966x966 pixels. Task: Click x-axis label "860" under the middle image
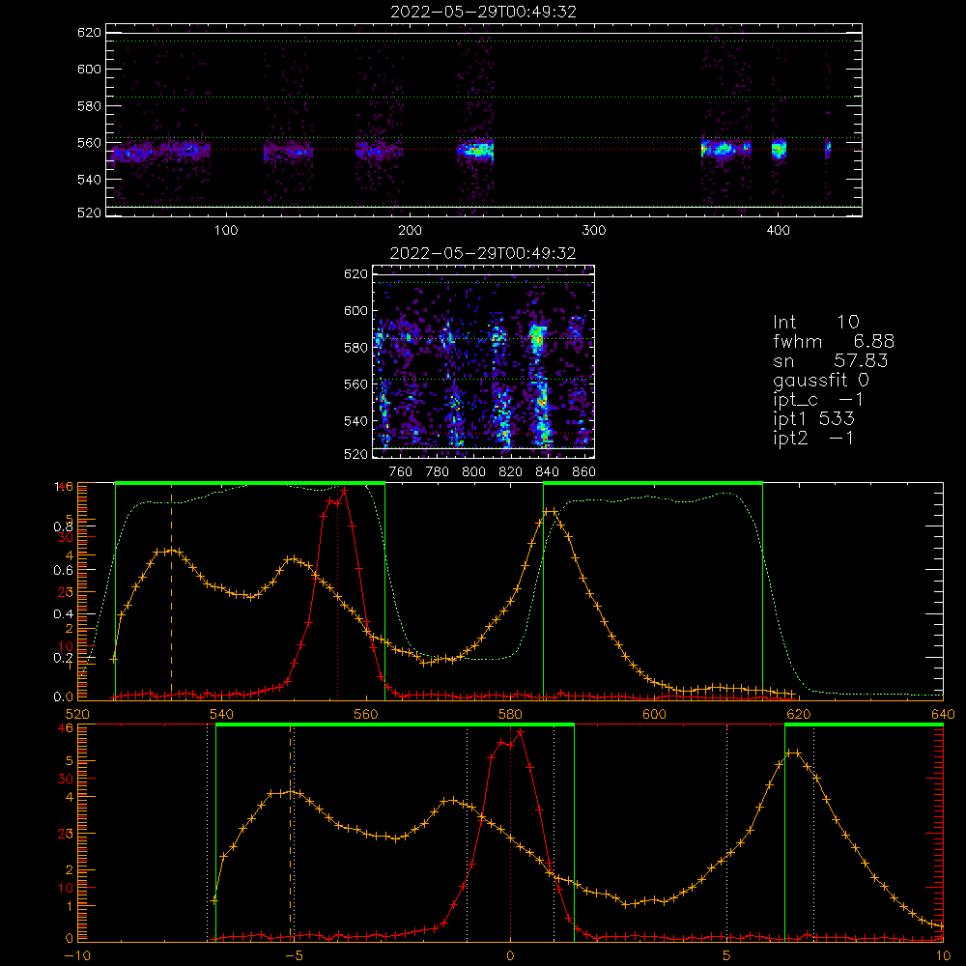(x=584, y=472)
